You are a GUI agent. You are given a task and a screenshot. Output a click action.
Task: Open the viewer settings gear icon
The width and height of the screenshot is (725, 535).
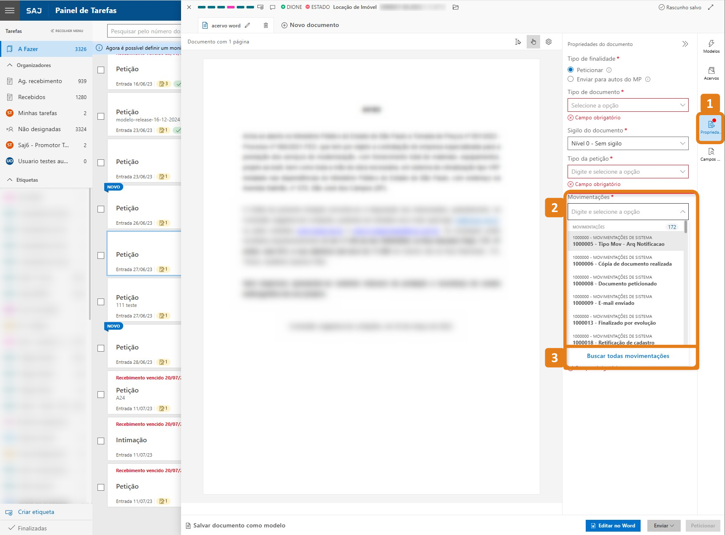(x=548, y=42)
